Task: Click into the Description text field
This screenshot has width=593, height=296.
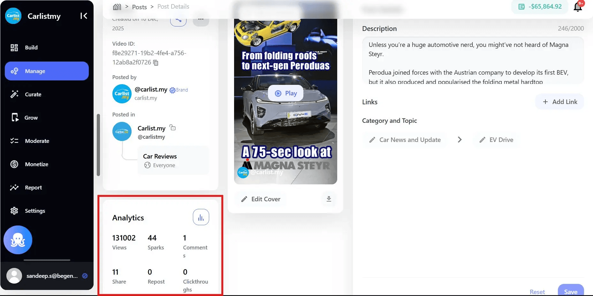Action: [473, 61]
